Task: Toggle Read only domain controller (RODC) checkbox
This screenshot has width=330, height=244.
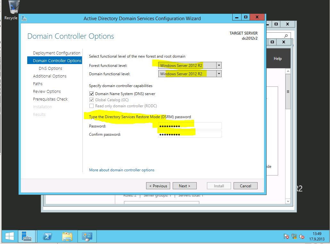Action: [x=91, y=106]
